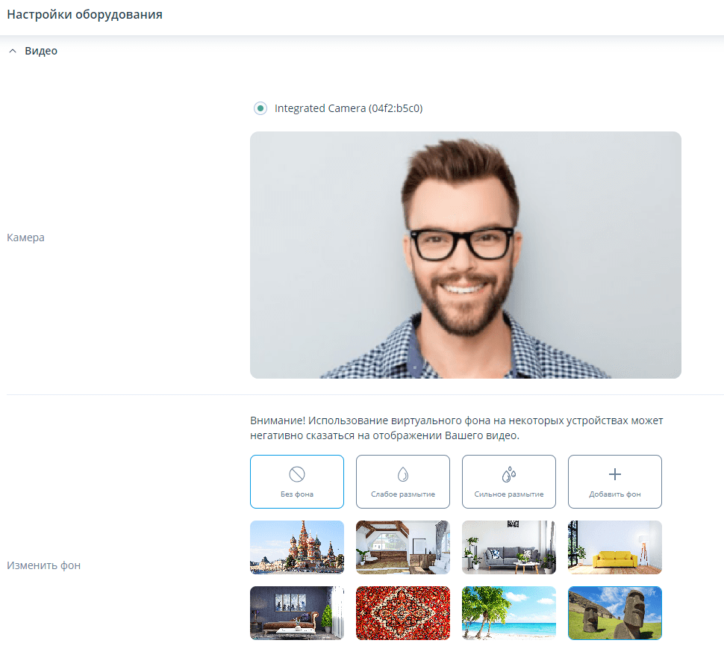Screen dimensions: 724x649
Task: Pick the yellow sofa room background
Action: pos(615,547)
